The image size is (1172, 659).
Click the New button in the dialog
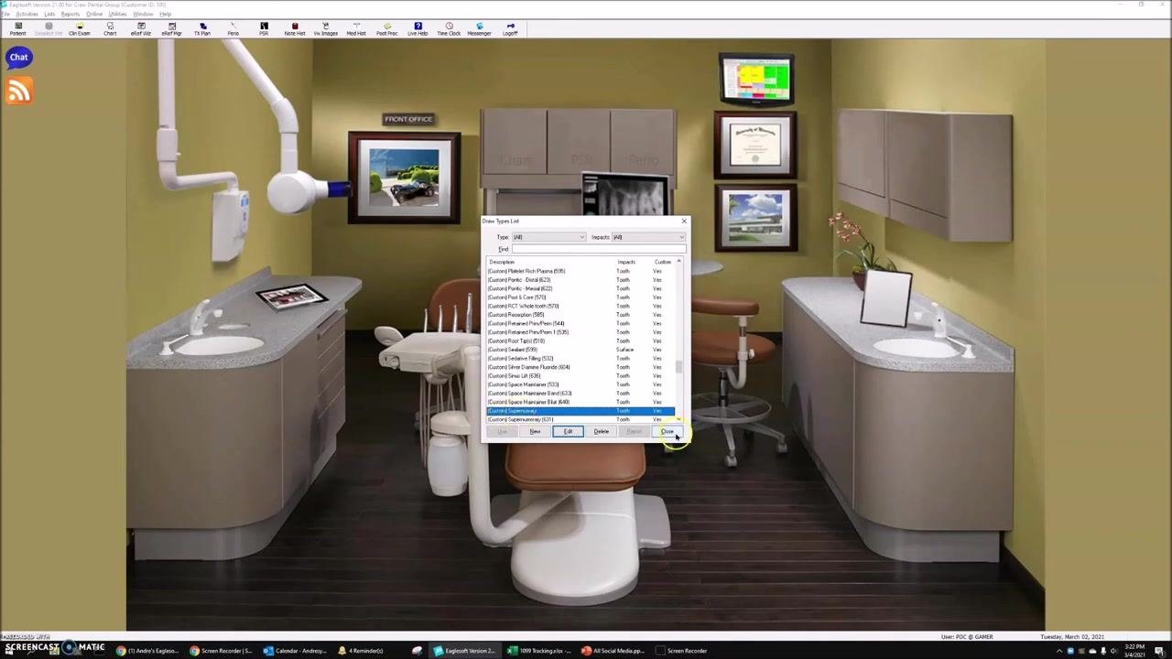coord(535,432)
